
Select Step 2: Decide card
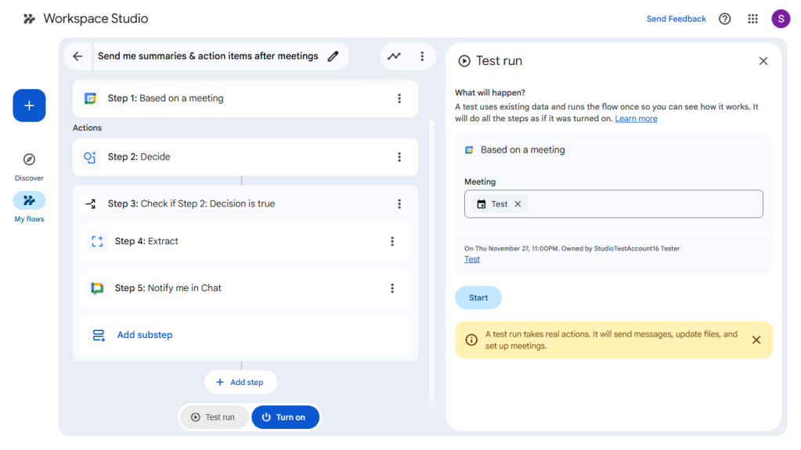pos(245,157)
